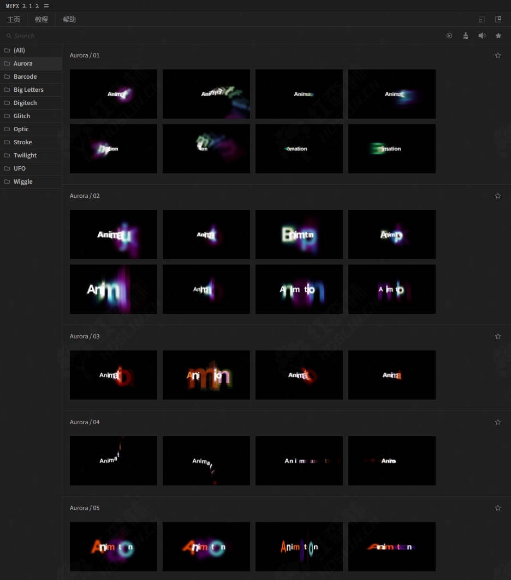Show favorites with the filled star icon
511x580 pixels.
click(498, 36)
